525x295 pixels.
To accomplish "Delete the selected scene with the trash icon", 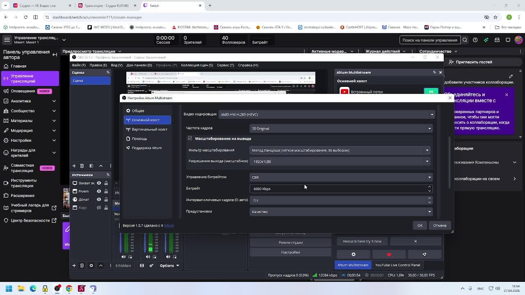I will point(82,166).
